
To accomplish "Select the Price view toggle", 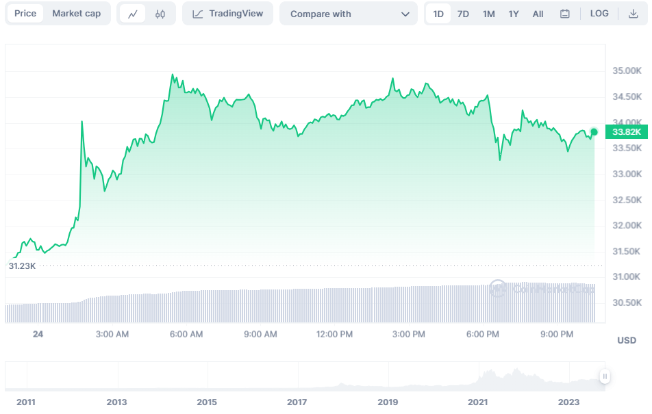I will [x=25, y=14].
